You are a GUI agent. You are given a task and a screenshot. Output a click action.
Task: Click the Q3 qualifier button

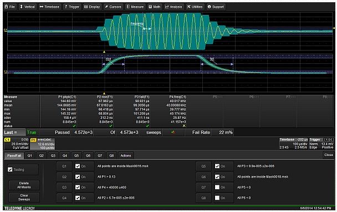pyautogui.click(x=64, y=187)
